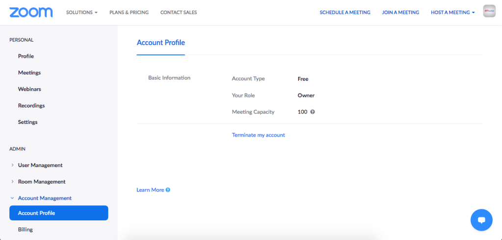Screen dimensions: 502x240
Task: Click Account Management label
Action: click(x=45, y=198)
